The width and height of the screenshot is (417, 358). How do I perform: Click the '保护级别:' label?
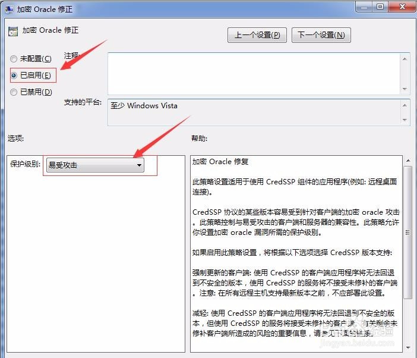[26, 164]
